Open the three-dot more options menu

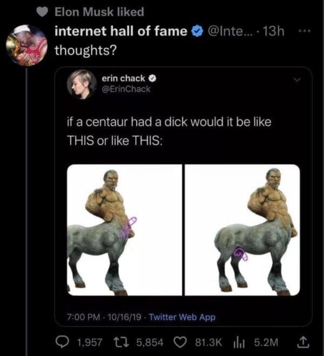(305, 32)
